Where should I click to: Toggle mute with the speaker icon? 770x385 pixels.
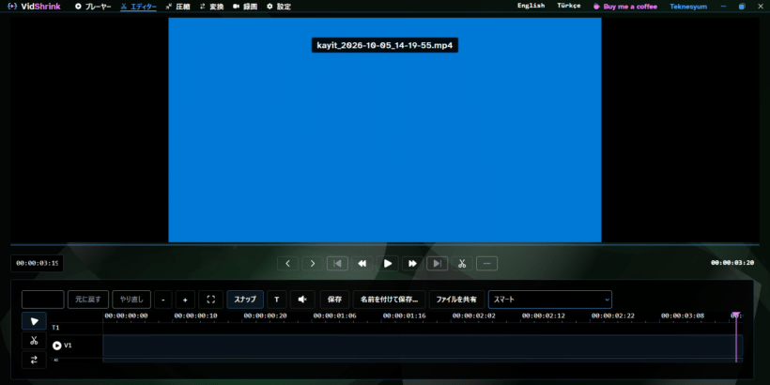(302, 300)
